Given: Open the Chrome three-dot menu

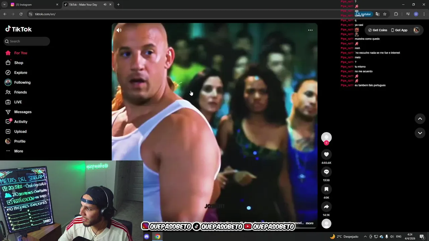Looking at the screenshot, I should [x=424, y=14].
